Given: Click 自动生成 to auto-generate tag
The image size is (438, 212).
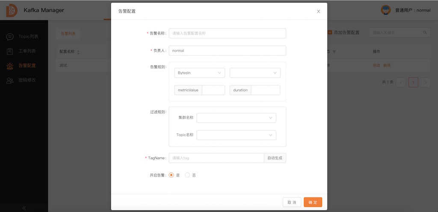Looking at the screenshot, I should [275, 158].
